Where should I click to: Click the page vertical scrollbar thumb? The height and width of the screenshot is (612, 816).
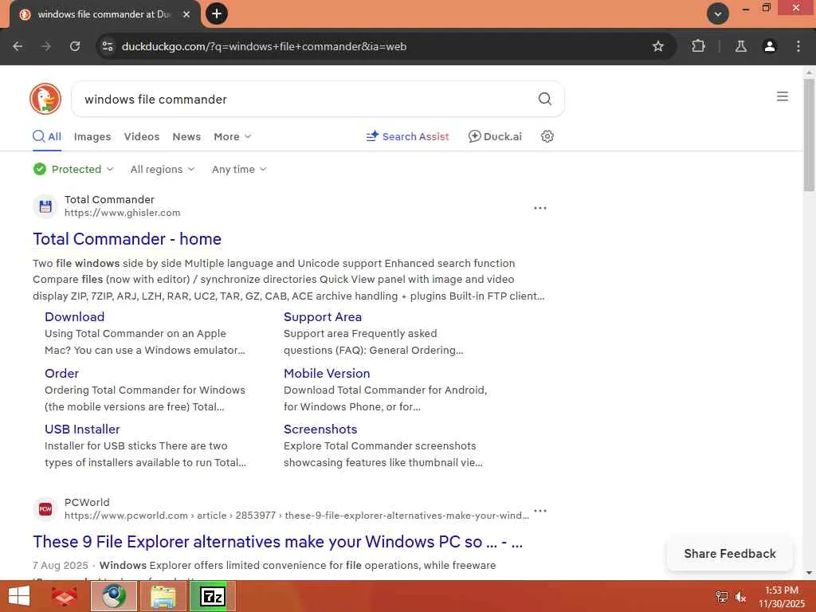coord(809,135)
